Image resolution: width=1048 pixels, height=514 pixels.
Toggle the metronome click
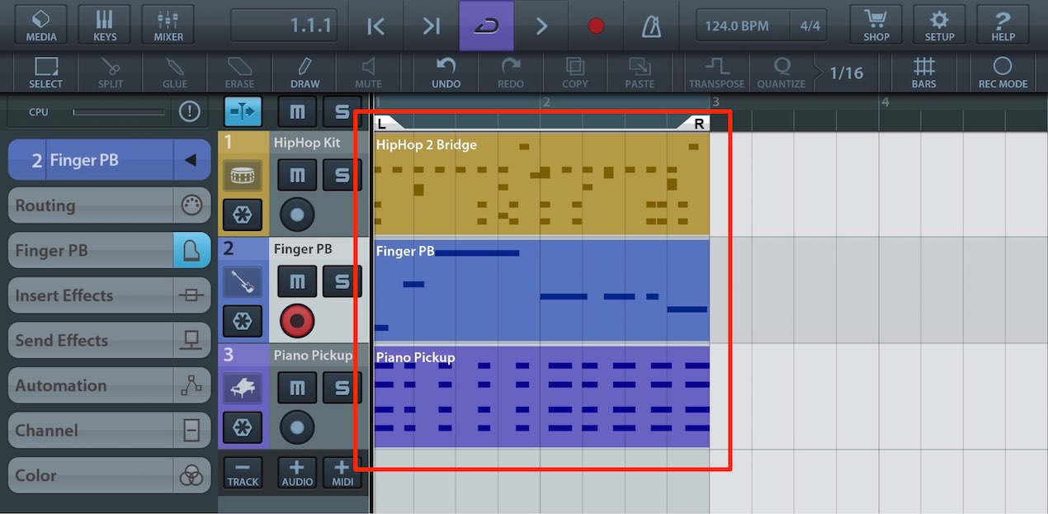(651, 26)
